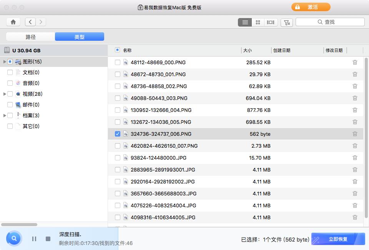Screen dimensions: 369x250
Task: Switch to column view mode
Action: click(271, 22)
